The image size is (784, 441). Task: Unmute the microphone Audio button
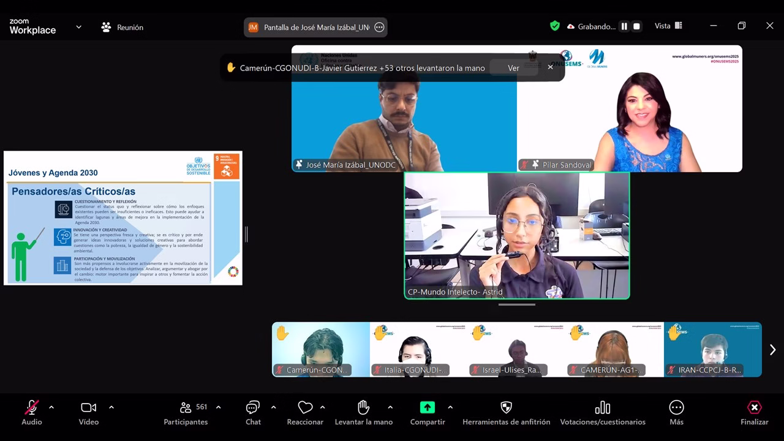(x=32, y=408)
